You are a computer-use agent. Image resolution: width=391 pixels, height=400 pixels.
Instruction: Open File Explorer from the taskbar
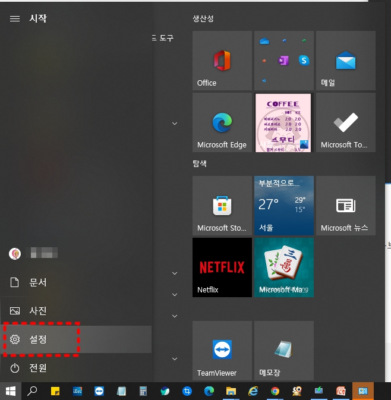click(231, 391)
